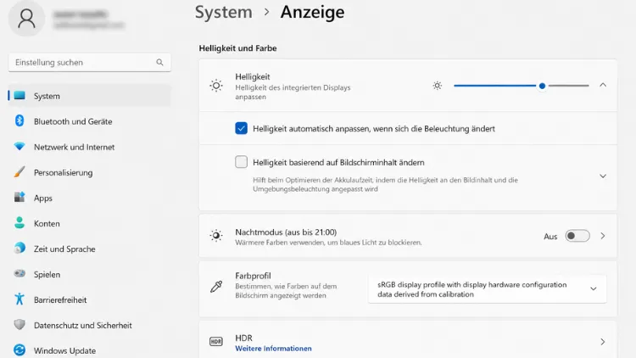Click the Barrierefreiheit accessibility icon
Screen dimensions: 636x358
tap(19, 299)
